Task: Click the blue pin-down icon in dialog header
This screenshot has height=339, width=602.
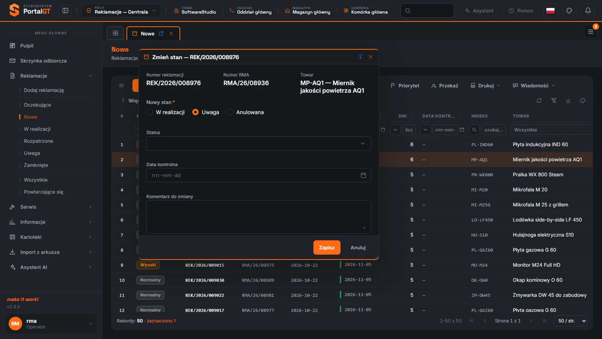Action: (360, 57)
